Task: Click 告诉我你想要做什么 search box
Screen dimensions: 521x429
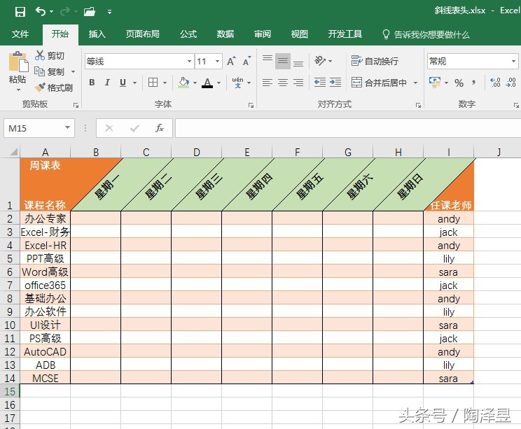Action: point(426,34)
